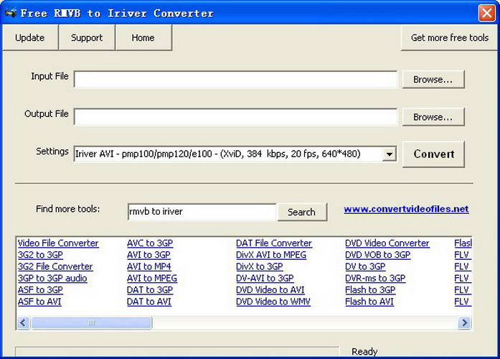The width and height of the screenshot is (500, 359).
Task: Click the rmvb to iriver search field
Action: (202, 212)
